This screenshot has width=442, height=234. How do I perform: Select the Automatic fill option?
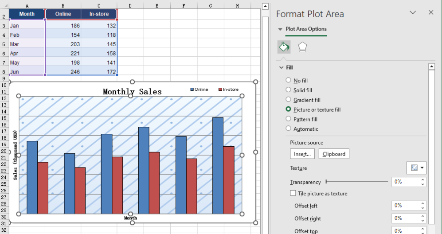pyautogui.click(x=288, y=128)
